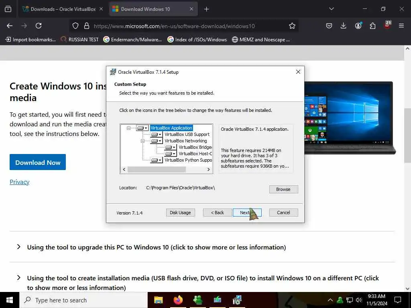This screenshot has height=308, width=411.
Task: Open the Disk Usage dialog
Action: pyautogui.click(x=180, y=213)
